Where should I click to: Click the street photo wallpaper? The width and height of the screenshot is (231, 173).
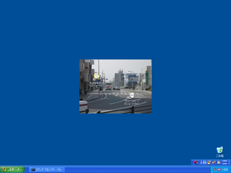pos(115,86)
